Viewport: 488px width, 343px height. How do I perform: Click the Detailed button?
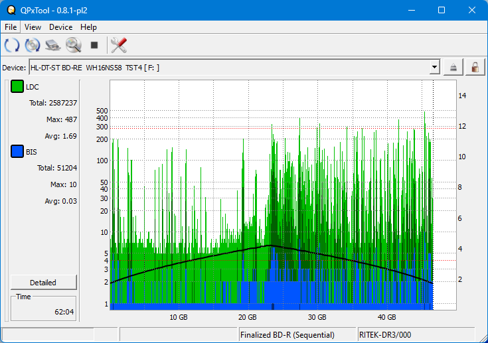(x=44, y=283)
